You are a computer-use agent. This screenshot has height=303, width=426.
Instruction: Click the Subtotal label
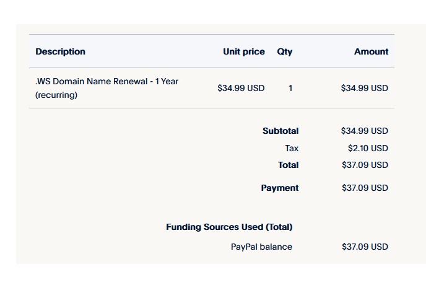pos(280,131)
